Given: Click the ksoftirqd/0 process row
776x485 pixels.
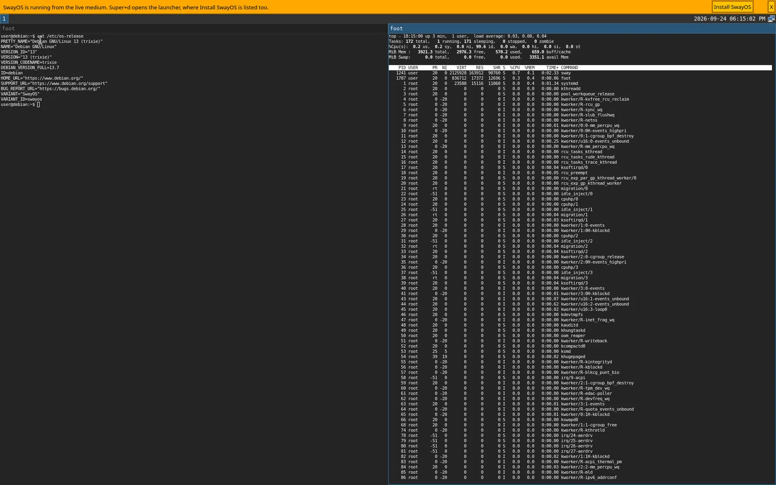Looking at the screenshot, I should click(x=580, y=168).
